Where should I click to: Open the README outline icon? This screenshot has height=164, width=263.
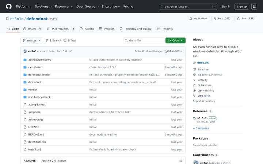[x=181, y=161]
